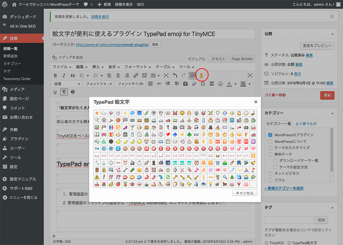
Task: Insert emoticon smiley from toolbar
Action: pos(220,84)
